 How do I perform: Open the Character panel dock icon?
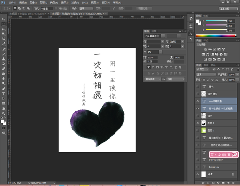[x=191, y=34]
